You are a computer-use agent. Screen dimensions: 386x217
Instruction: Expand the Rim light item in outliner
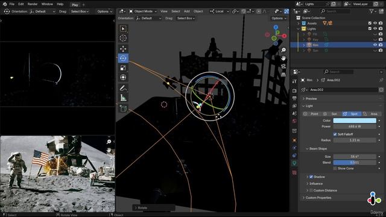(304, 45)
